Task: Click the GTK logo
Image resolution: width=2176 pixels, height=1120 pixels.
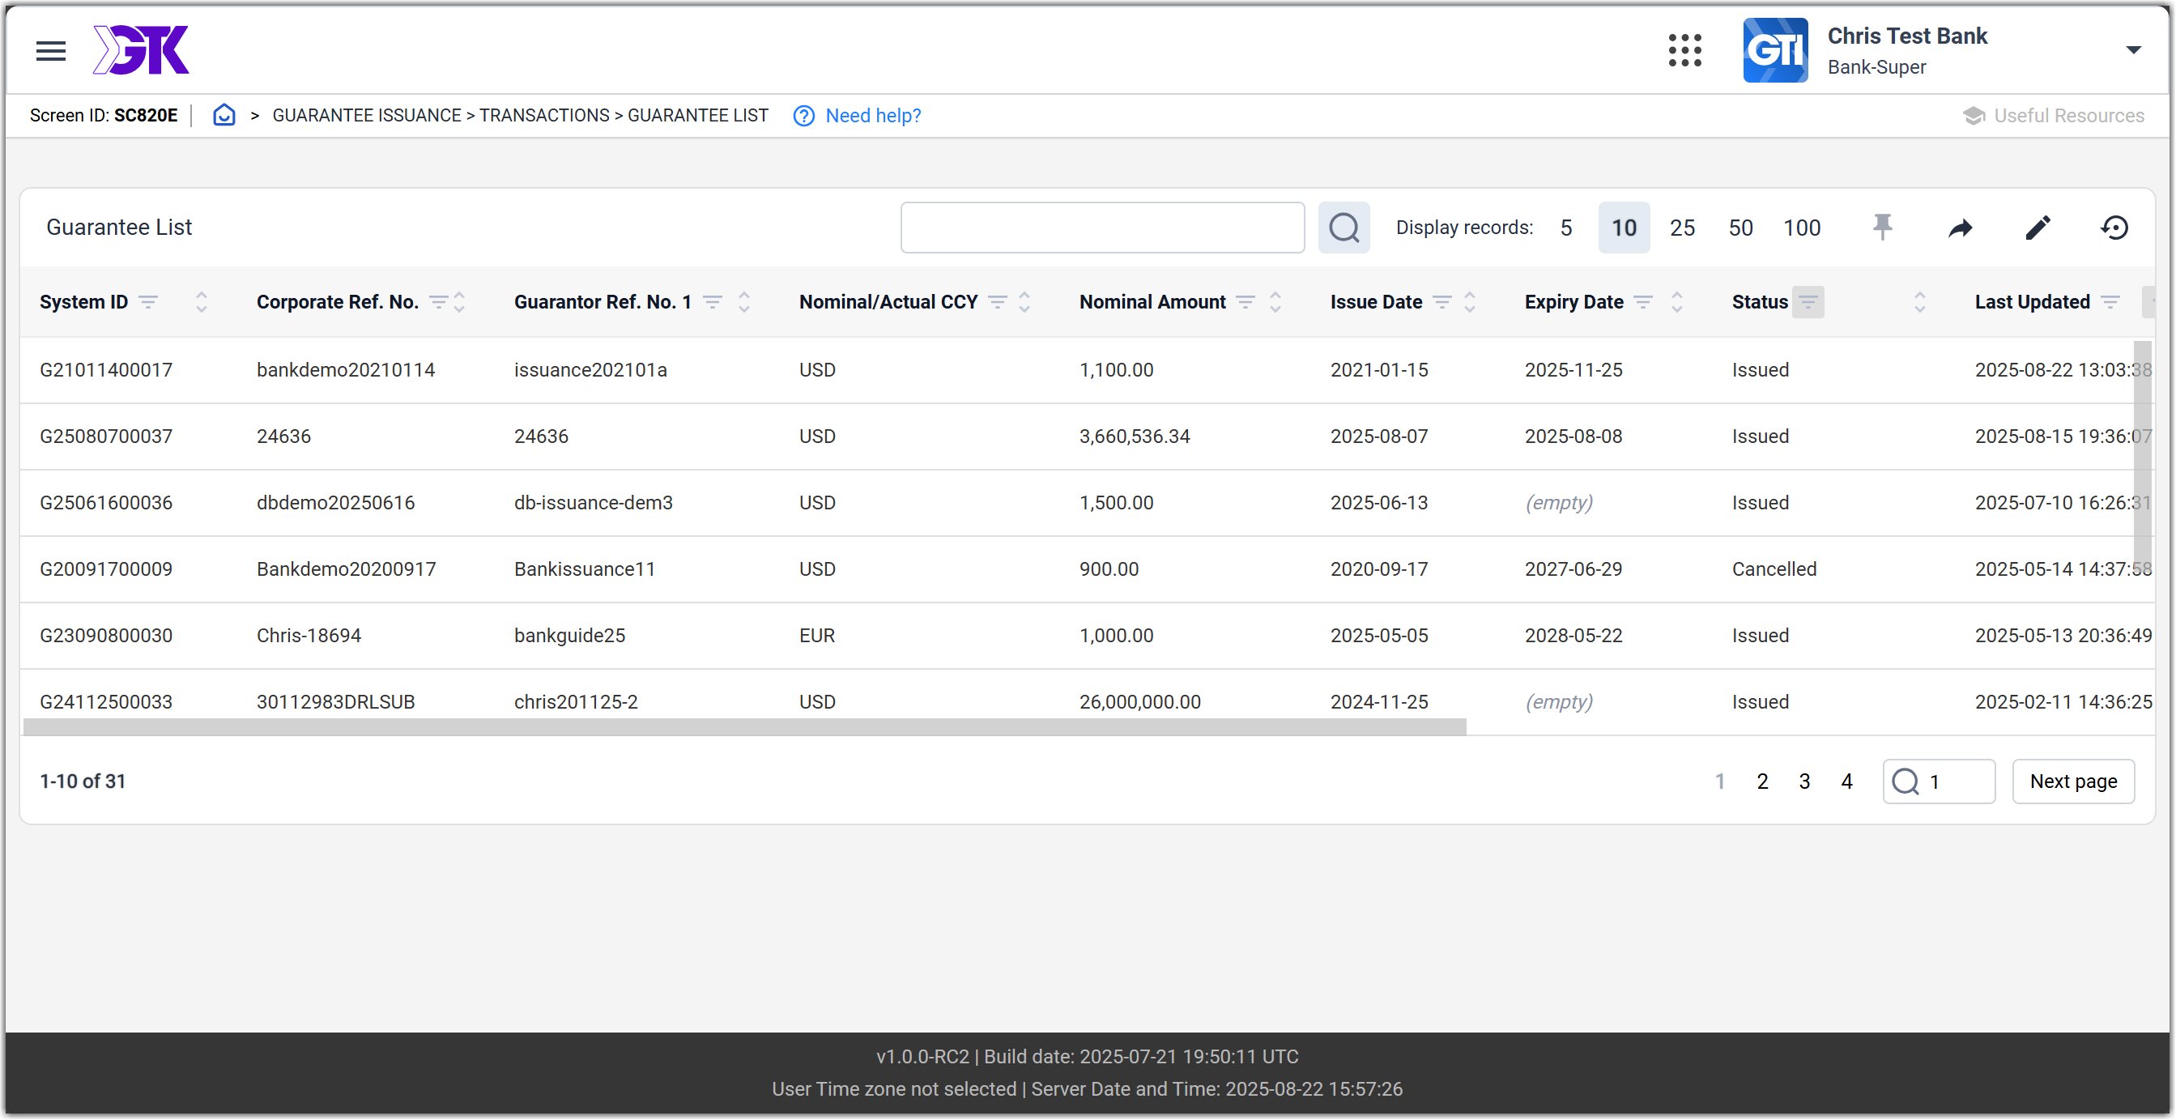Action: click(141, 50)
